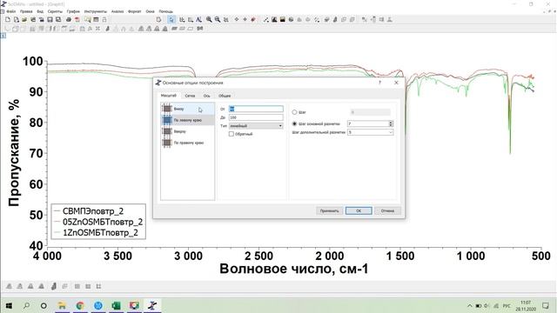Click the red PDF export icon

[x=77, y=19]
